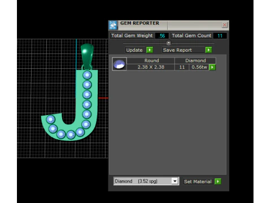The height and width of the screenshot is (203, 271).
Task: Click the green arrow next to Save Report
Action: [x=208, y=50]
